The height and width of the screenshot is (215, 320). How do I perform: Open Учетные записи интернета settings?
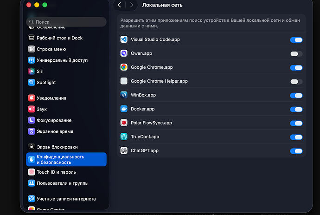click(66, 199)
